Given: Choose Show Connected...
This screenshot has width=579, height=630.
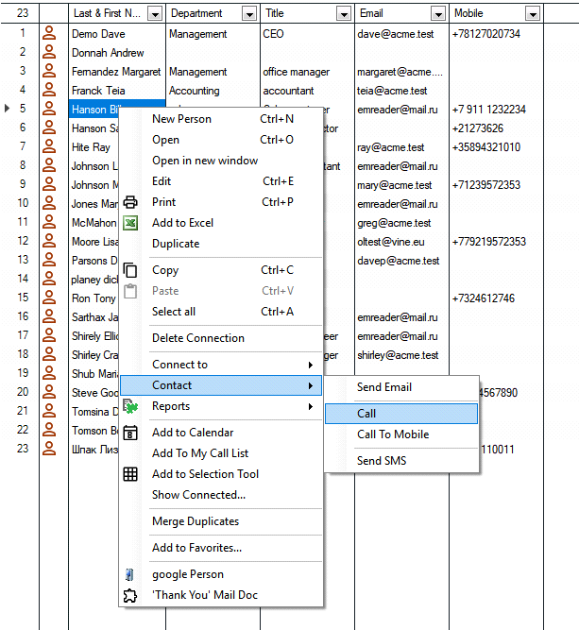Looking at the screenshot, I should (221, 495).
